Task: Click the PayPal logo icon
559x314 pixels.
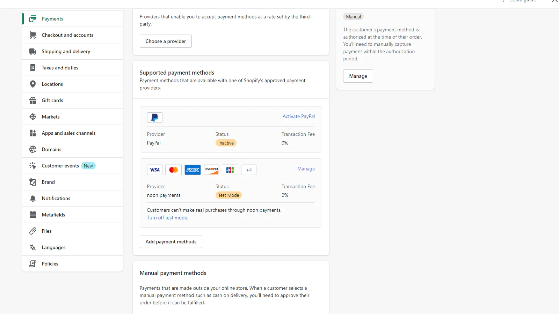Action: (155, 118)
